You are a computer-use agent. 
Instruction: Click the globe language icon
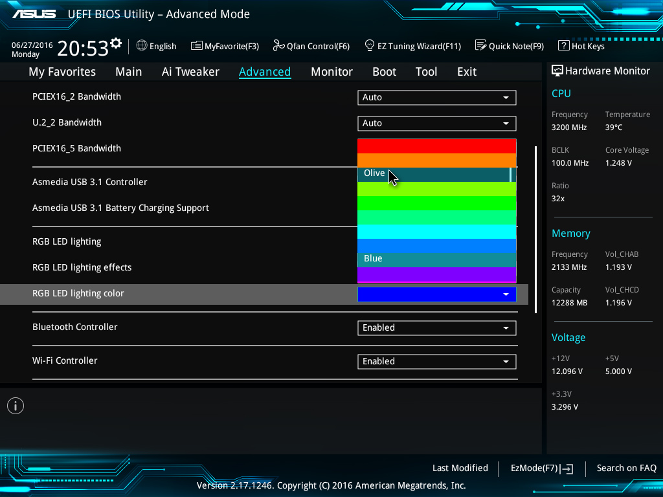(x=142, y=45)
